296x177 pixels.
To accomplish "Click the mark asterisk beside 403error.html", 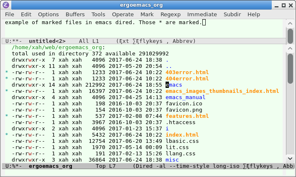I will point(7,72).
